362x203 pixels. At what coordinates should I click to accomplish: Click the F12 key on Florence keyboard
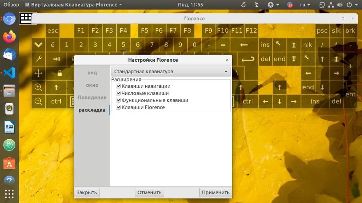click(251, 31)
